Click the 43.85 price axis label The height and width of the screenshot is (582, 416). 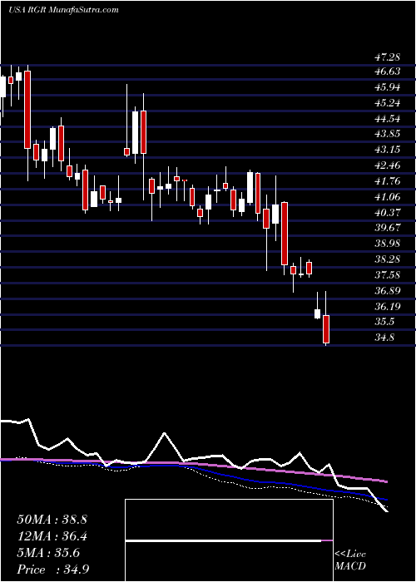pos(387,135)
